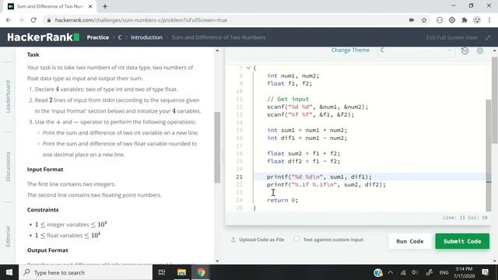Image resolution: width=498 pixels, height=280 pixels.
Task: Open the Chrome extensions puzzle icon
Action: [465, 20]
